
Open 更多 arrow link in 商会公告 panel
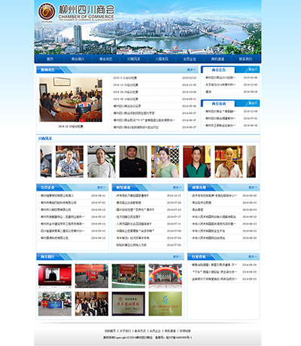pos(253,69)
